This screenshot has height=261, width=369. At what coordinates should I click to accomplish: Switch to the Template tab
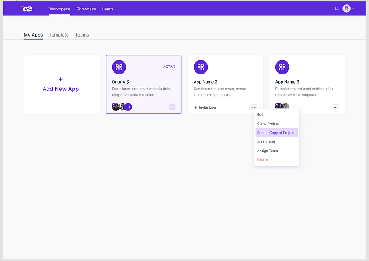(x=59, y=35)
